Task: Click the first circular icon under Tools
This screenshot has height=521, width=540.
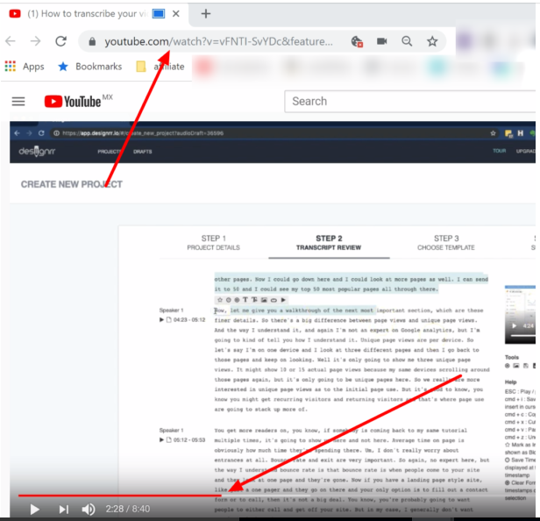Action: 508,366
